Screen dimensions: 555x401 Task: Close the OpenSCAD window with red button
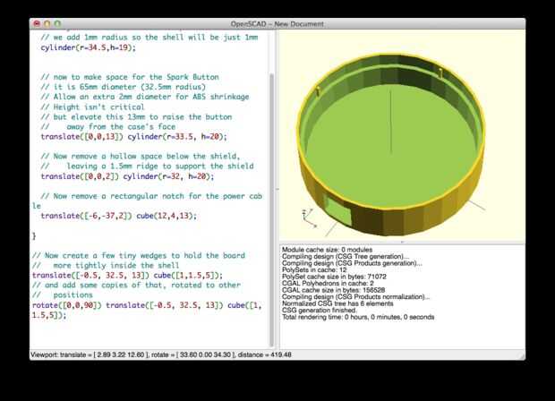[x=37, y=23]
